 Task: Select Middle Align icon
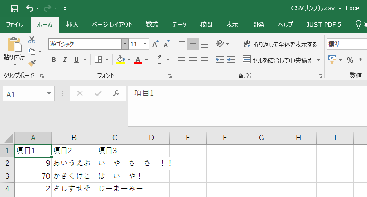[x=193, y=44]
